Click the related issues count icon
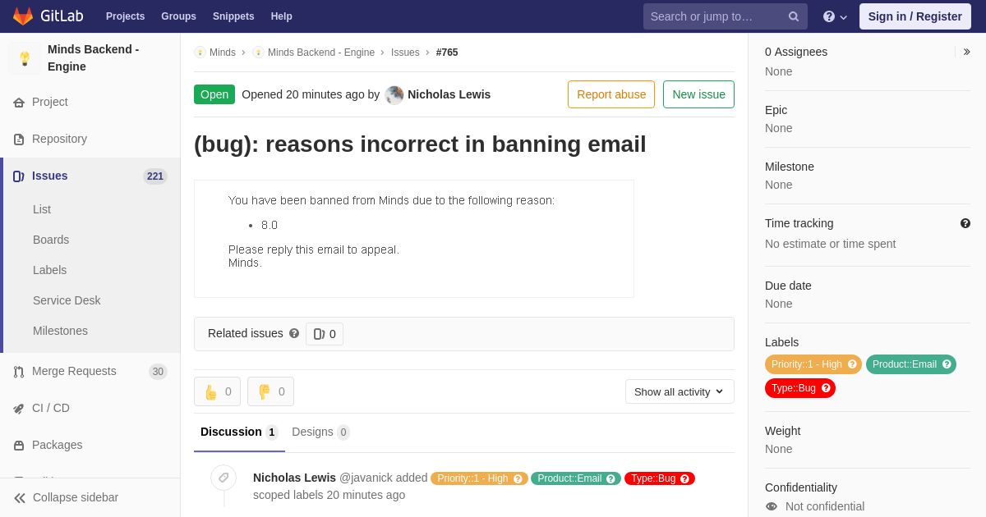The height and width of the screenshot is (517, 986). click(319, 334)
